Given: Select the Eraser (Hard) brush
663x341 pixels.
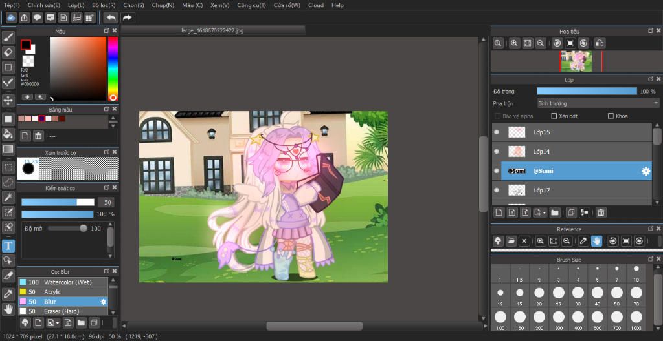Looking at the screenshot, I should coord(63,311).
